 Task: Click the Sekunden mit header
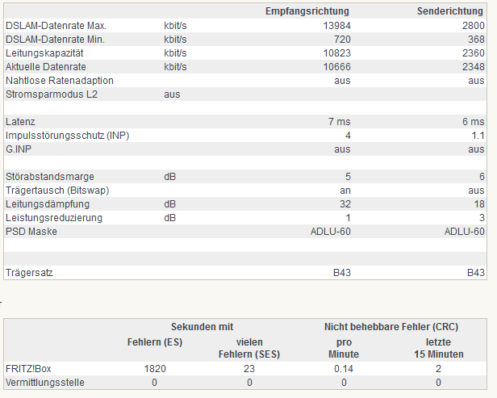(x=203, y=327)
